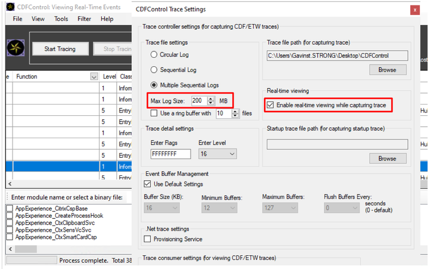Click the Max Log Size spinner arrows

click(x=211, y=101)
